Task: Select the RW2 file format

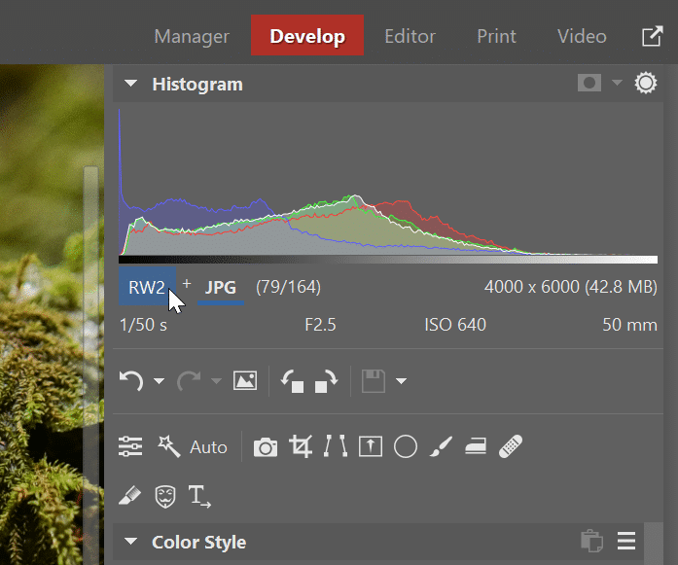Action: click(x=147, y=287)
